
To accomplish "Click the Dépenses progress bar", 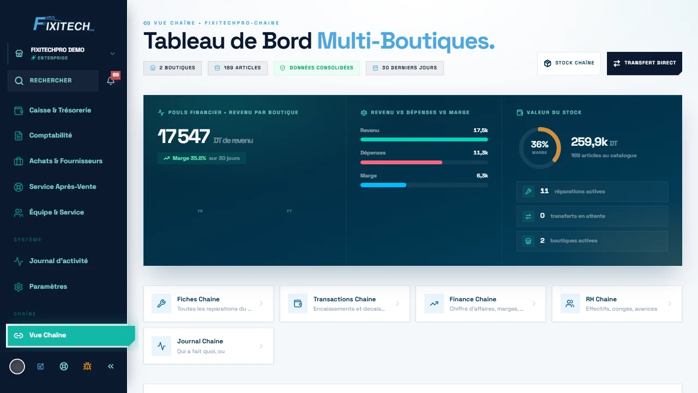I will point(424,162).
